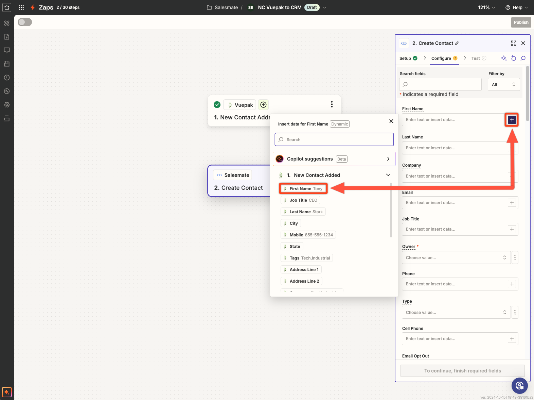The width and height of the screenshot is (534, 400).
Task: Click the Zapier home icon
Action: pyautogui.click(x=7, y=7)
